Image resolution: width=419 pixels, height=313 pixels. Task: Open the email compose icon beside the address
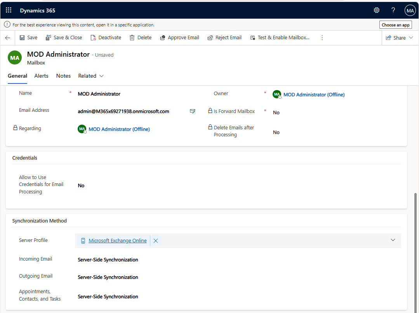pos(193,111)
